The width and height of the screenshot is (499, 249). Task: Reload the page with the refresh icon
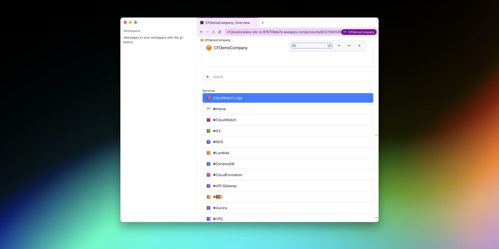click(214, 32)
